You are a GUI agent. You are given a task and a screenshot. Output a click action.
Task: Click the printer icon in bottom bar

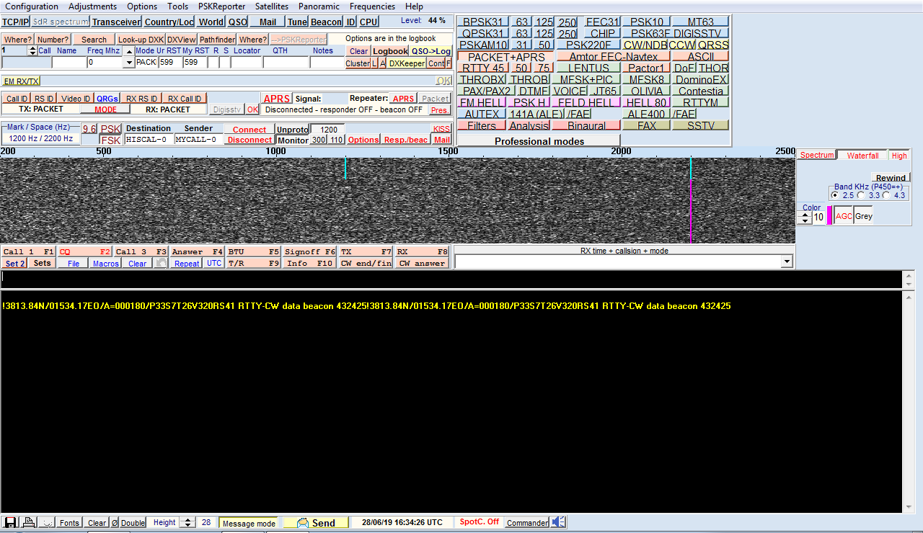coord(28,522)
